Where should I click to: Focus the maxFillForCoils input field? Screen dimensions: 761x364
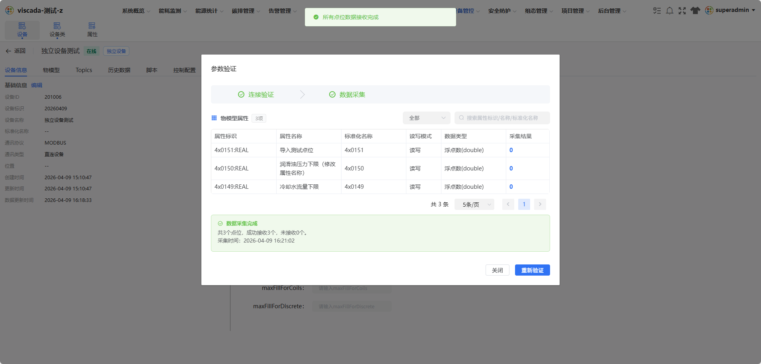(x=352, y=288)
